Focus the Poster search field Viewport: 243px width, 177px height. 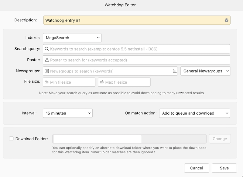pos(136,60)
